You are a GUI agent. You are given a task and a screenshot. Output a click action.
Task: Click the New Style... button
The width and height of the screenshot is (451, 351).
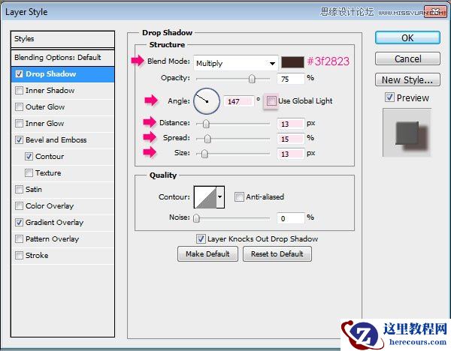click(x=407, y=79)
